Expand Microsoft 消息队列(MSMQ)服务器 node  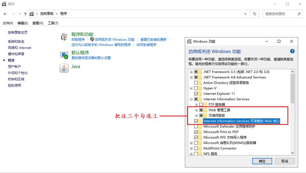tap(191, 143)
